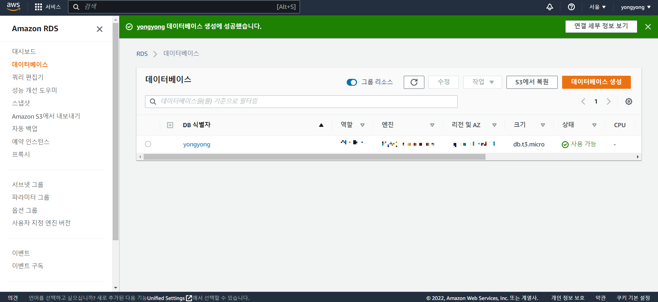658x302 pixels.
Task: Click the table horizontal scrollbar thumb
Action: pos(314,157)
